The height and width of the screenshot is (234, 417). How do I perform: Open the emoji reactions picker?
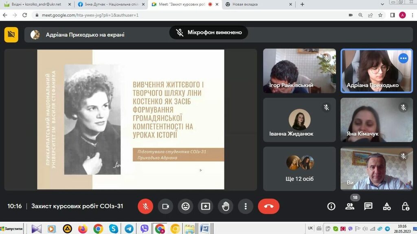click(x=186, y=206)
